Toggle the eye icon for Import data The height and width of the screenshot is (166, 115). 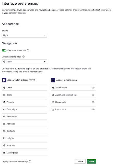[x=93, y=109]
